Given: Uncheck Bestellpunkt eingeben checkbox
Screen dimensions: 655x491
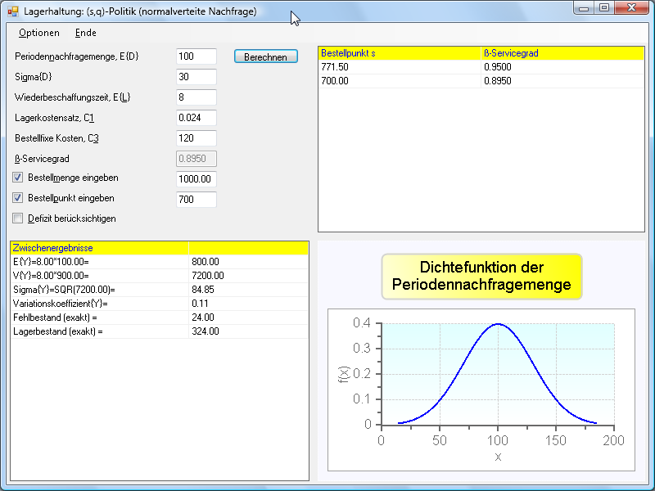Looking at the screenshot, I should pyautogui.click(x=18, y=198).
